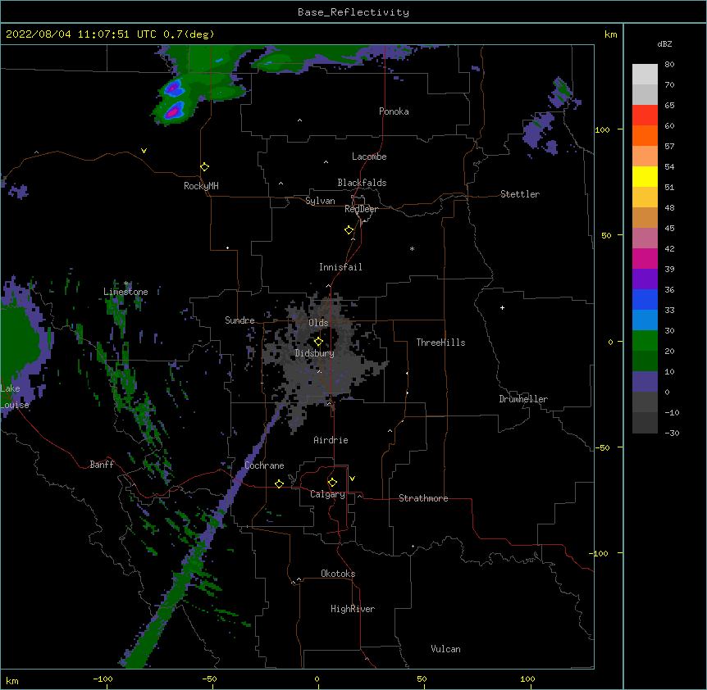This screenshot has width=707, height=690.
Task: Click the HighRiver label
Action: pos(353,609)
